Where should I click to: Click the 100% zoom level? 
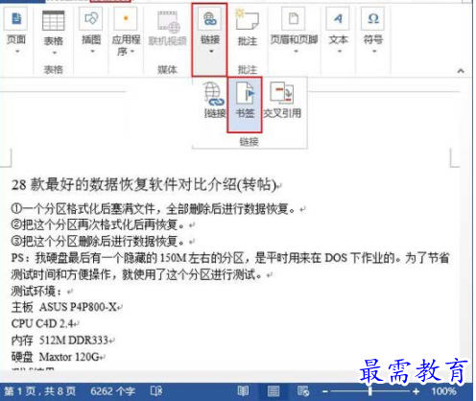point(443,390)
